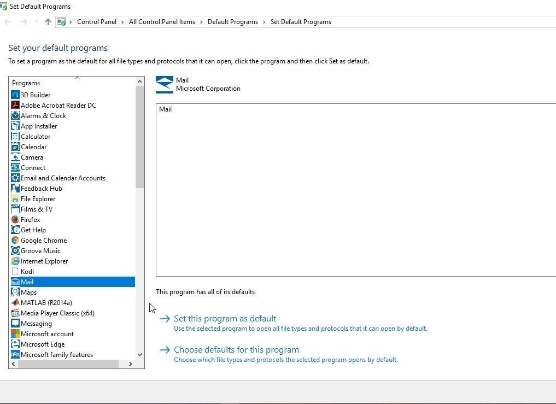The height and width of the screenshot is (404, 556).
Task: Click the vertical scrollbar thumb in Programs
Action: coord(139,137)
